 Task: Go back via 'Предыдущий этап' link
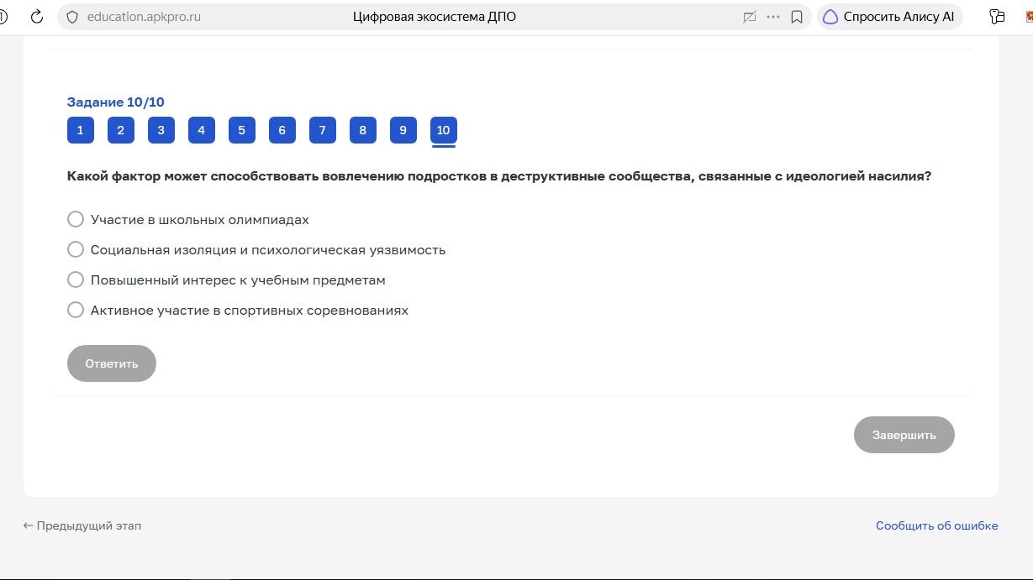[x=82, y=525]
